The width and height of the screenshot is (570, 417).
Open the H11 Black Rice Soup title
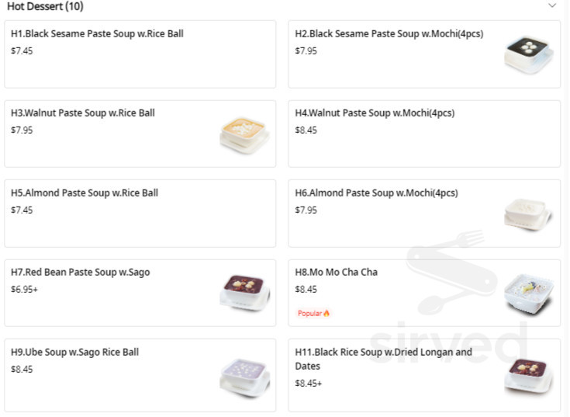[383, 353]
